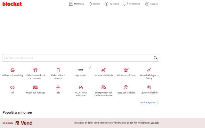
Task: Open Notiser notifications bell
Action: [94, 4]
